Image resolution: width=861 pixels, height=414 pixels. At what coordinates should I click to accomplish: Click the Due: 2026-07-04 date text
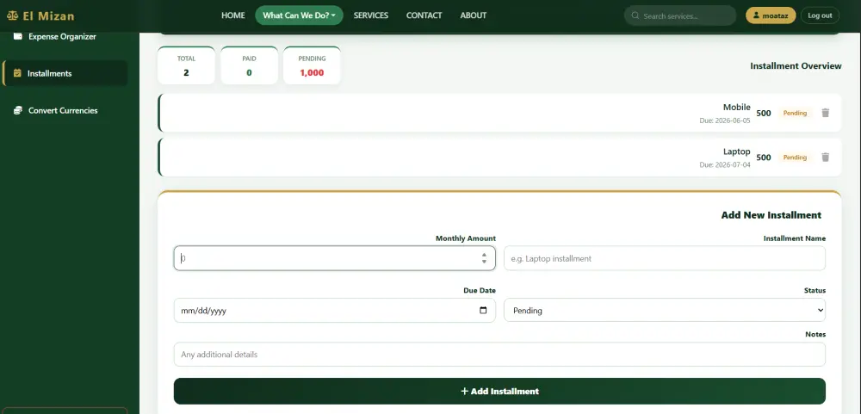point(724,164)
